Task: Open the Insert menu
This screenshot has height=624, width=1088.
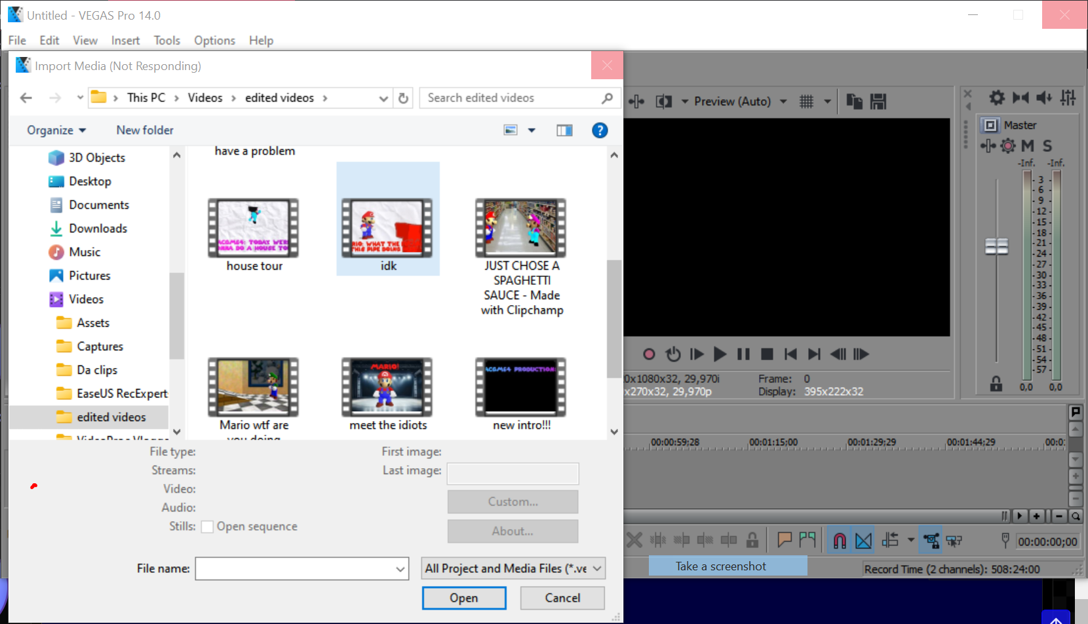Action: [125, 41]
